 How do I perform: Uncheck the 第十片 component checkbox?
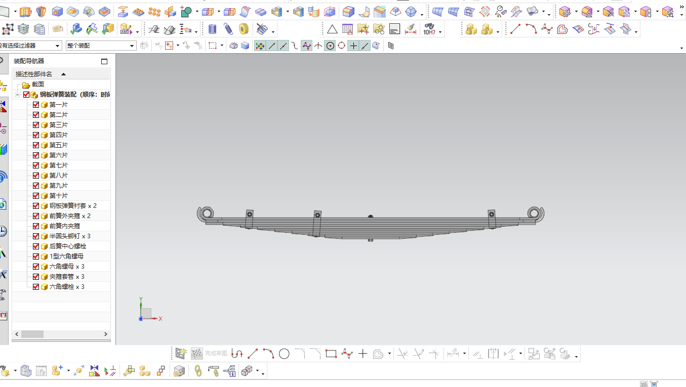[x=36, y=196]
